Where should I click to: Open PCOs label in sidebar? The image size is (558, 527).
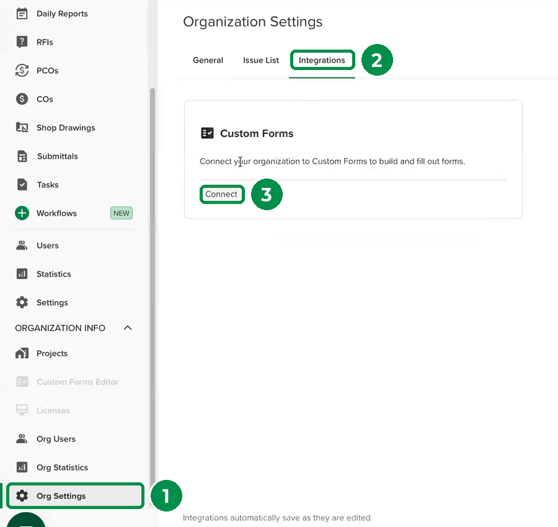tap(47, 71)
